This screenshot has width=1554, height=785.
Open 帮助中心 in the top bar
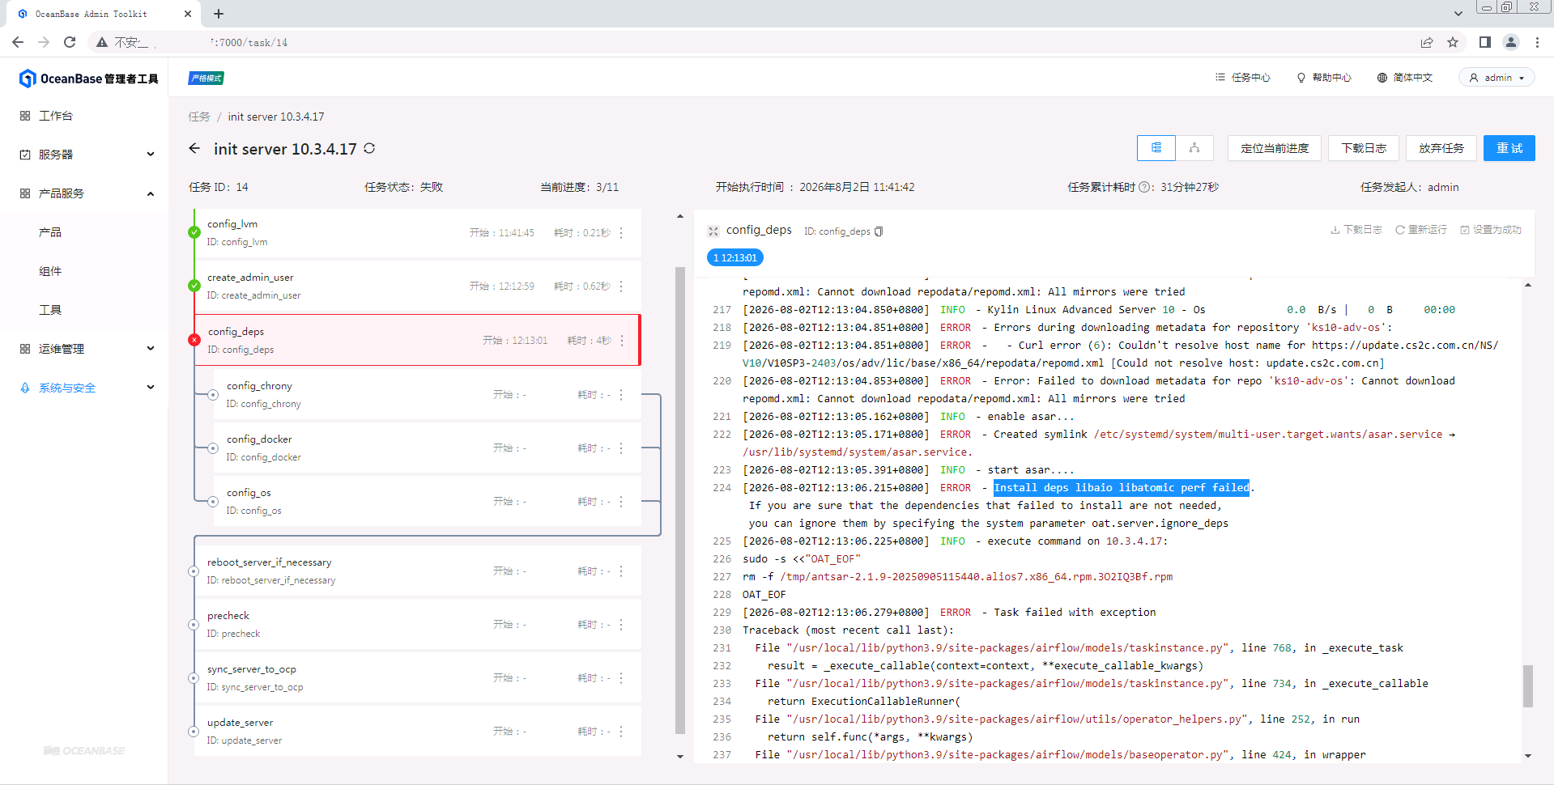1324,78
